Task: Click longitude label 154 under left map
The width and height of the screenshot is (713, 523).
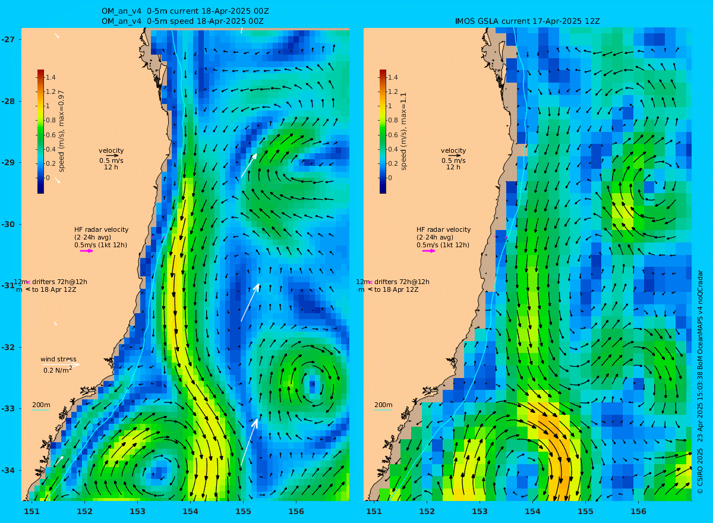Action: point(190,511)
